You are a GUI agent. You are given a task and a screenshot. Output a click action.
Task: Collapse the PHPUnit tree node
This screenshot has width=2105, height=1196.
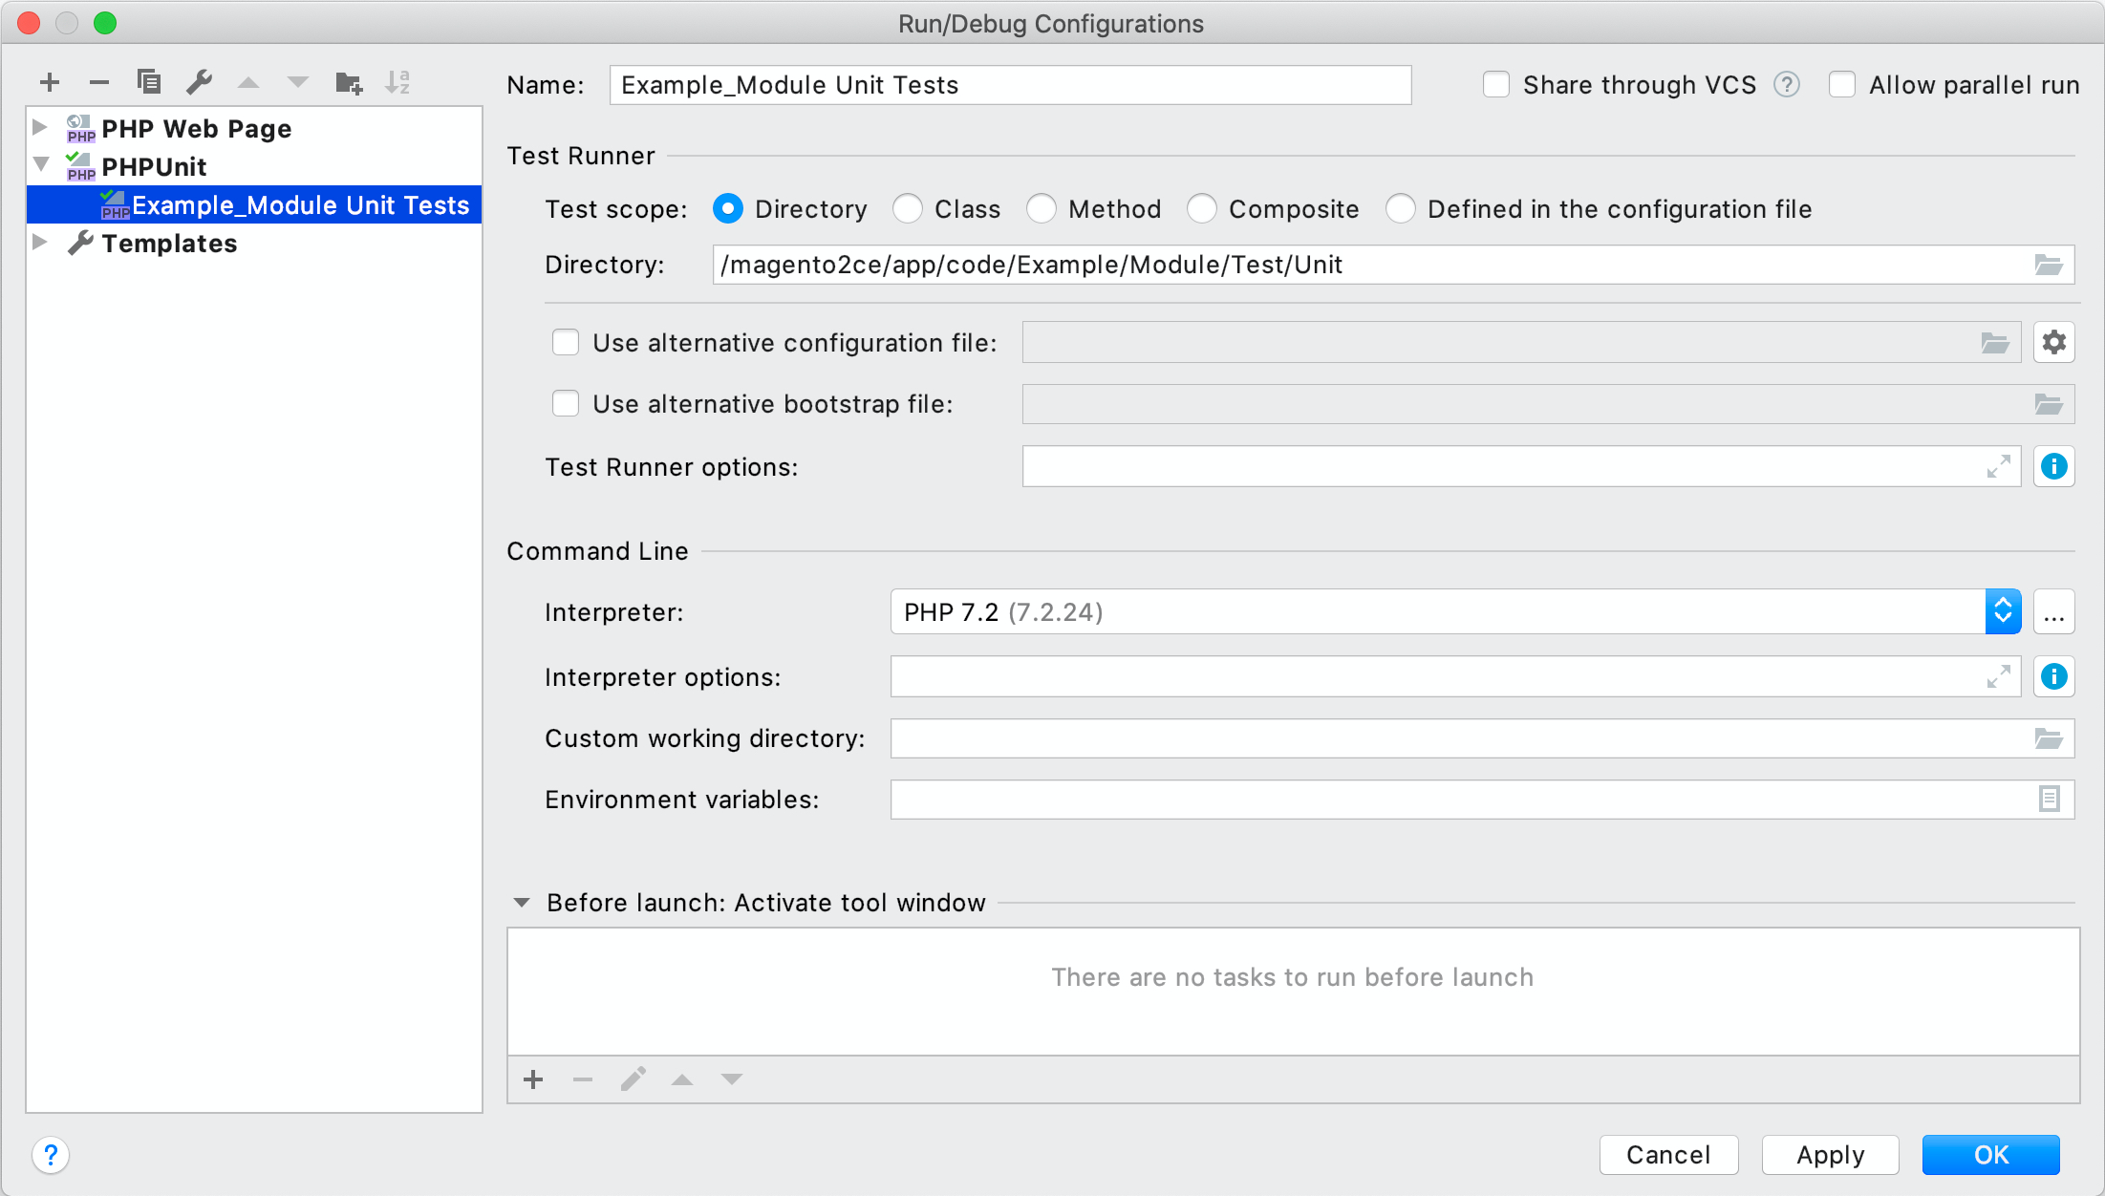[40, 164]
